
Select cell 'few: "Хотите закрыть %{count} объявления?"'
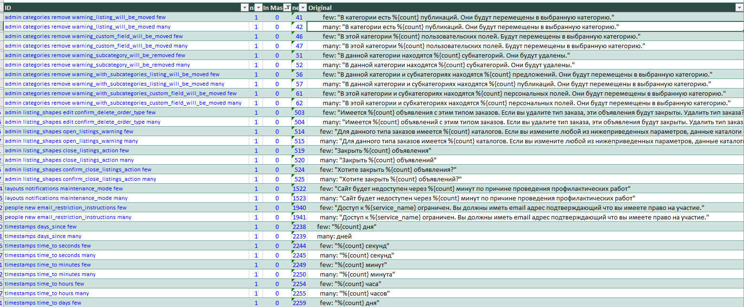(x=525, y=169)
